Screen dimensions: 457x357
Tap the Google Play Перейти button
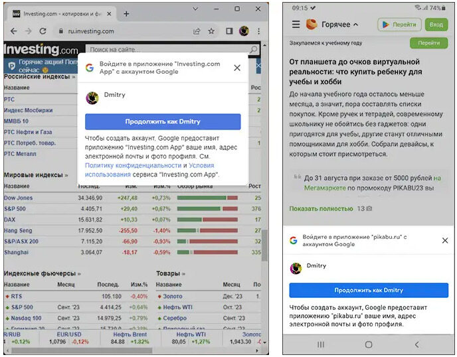[x=400, y=25]
